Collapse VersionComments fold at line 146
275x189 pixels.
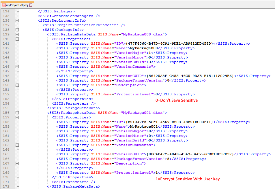click(17, 67)
